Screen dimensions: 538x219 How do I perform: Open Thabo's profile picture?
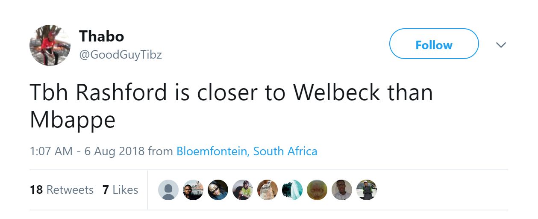click(x=50, y=45)
